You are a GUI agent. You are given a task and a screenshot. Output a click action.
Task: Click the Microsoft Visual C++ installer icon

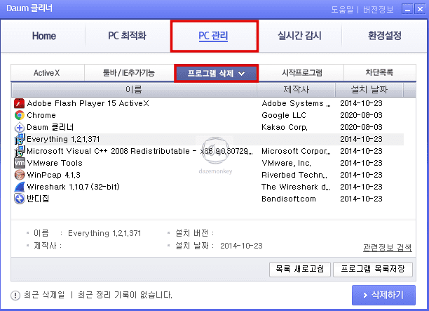20,151
